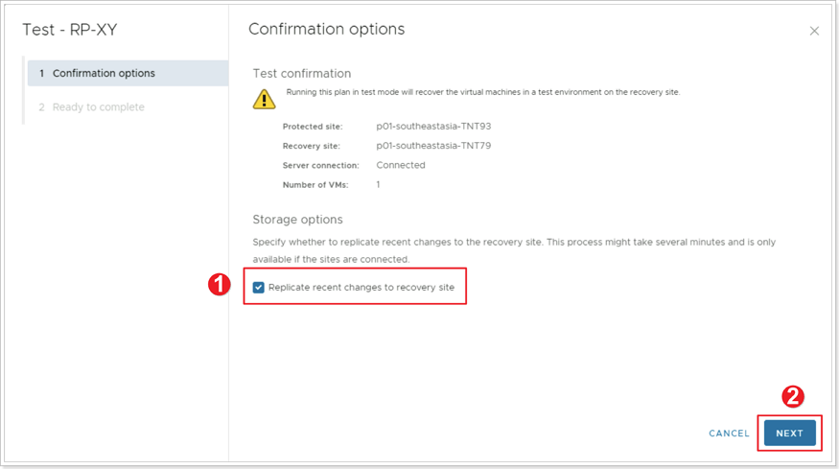Viewport: 839px width, 469px height.
Task: Select step 1 Confirmation options
Action: coord(128,73)
